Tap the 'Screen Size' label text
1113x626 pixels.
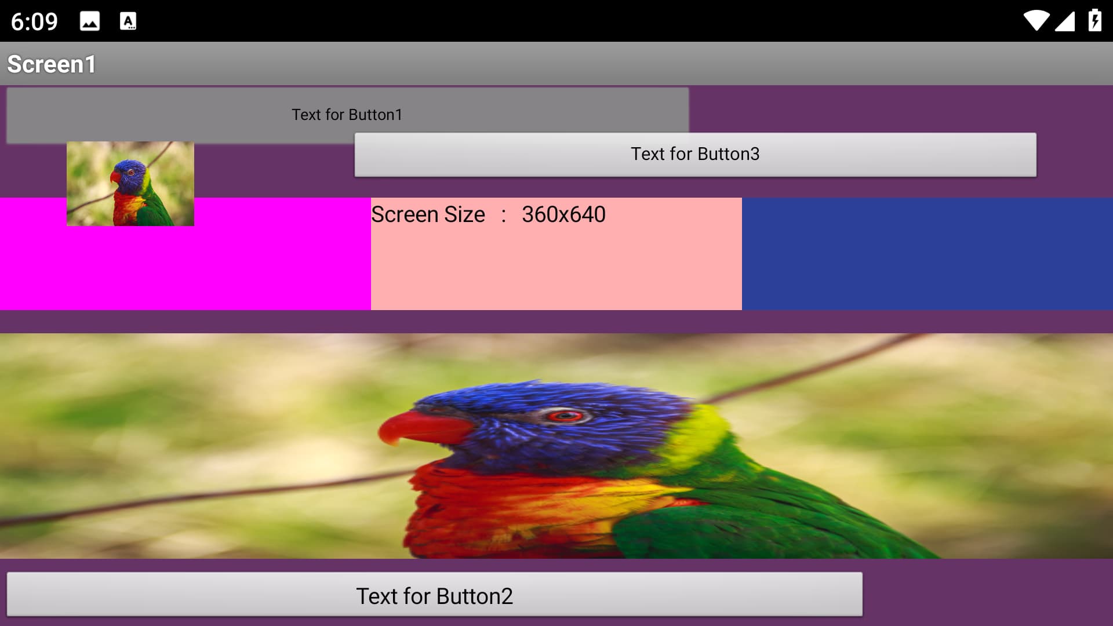[x=428, y=215]
